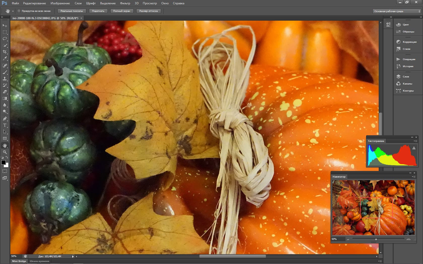This screenshot has height=264, width=423.
Task: Open the Цвет panel
Action: click(405, 25)
